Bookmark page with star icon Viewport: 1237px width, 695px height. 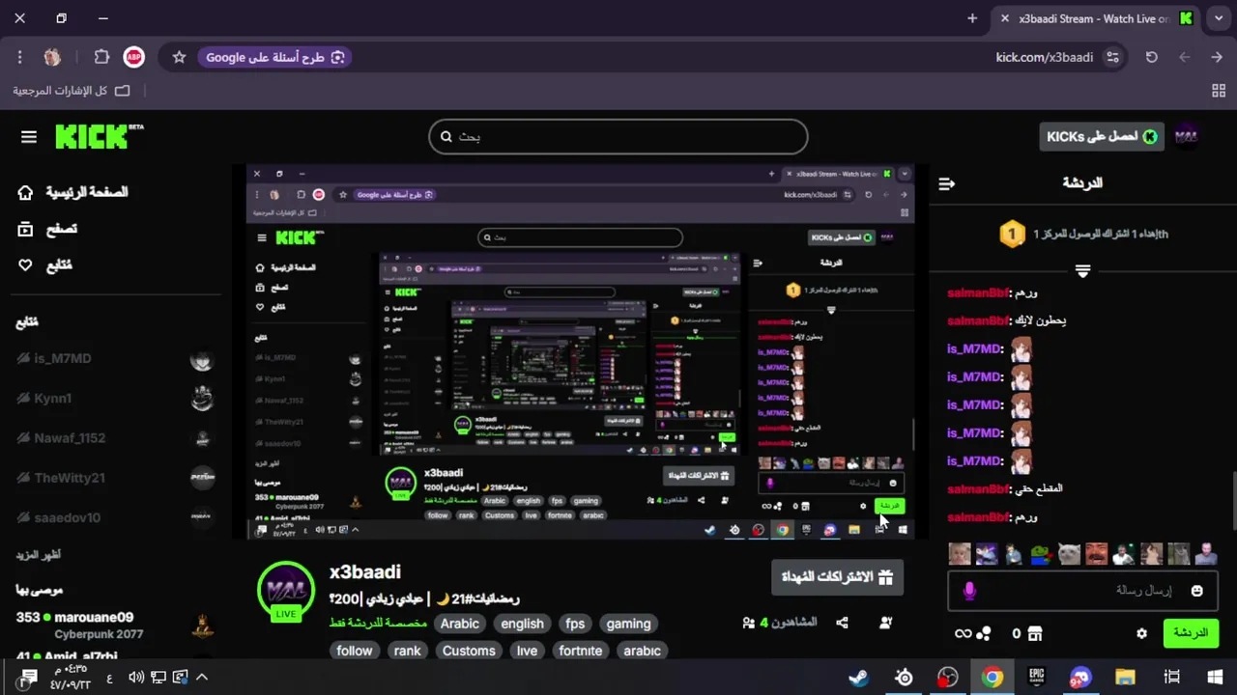click(179, 57)
